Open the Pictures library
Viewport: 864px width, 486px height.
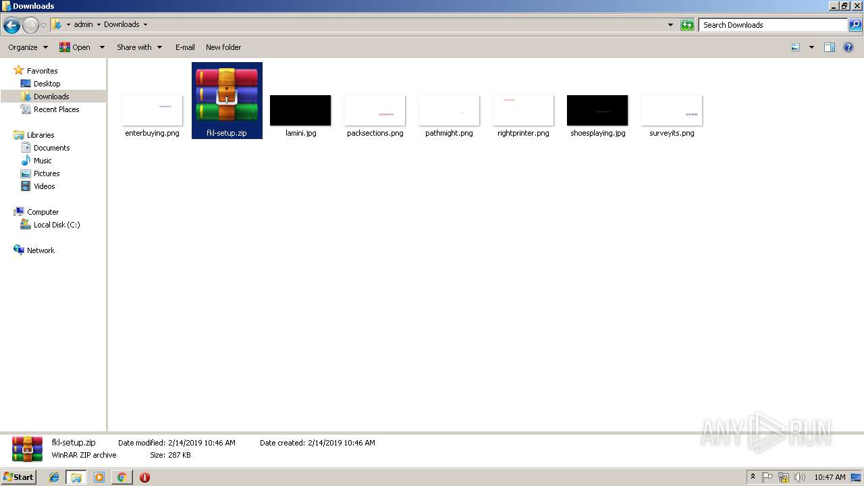(x=47, y=173)
